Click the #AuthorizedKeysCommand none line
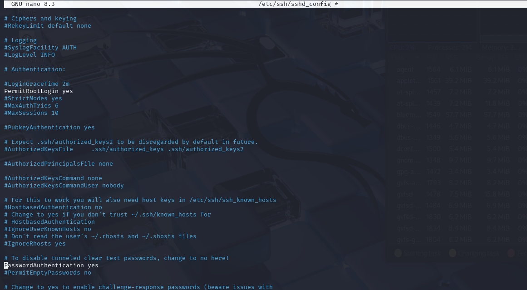527x290 pixels. [x=53, y=178]
